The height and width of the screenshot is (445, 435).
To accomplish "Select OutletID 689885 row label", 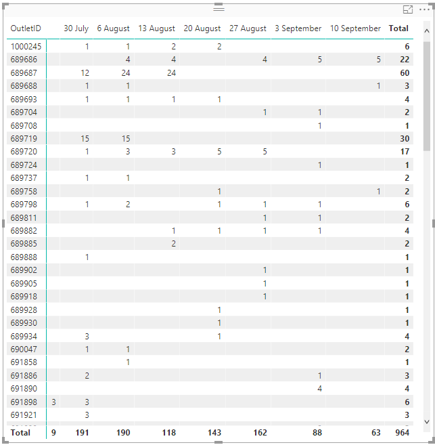I will [24, 244].
